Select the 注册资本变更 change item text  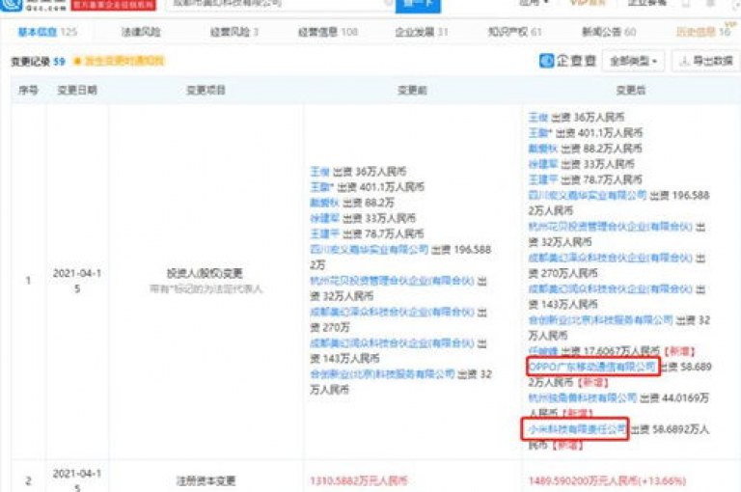tap(206, 480)
